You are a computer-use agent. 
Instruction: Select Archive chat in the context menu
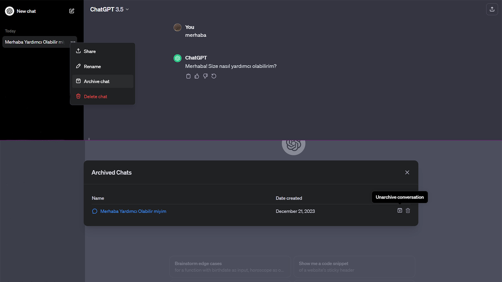pos(103,81)
